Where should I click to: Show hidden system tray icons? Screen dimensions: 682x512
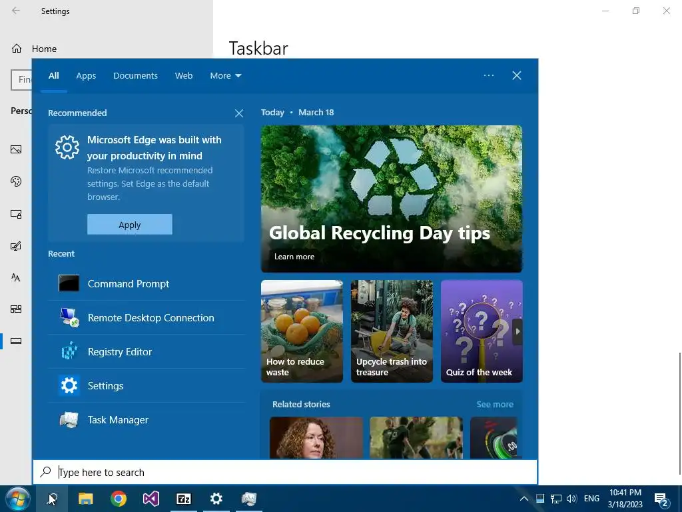point(524,499)
